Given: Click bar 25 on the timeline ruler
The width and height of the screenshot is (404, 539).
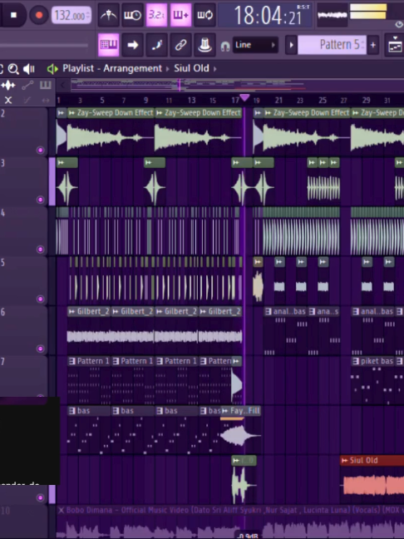Looking at the screenshot, I should coord(323,100).
